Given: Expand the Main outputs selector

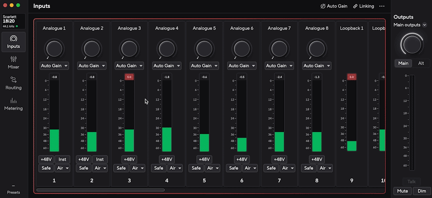Looking at the screenshot, I should (x=410, y=25).
